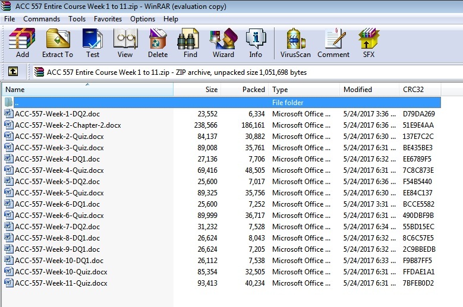Click the Test archive toolbar icon

coord(93,39)
